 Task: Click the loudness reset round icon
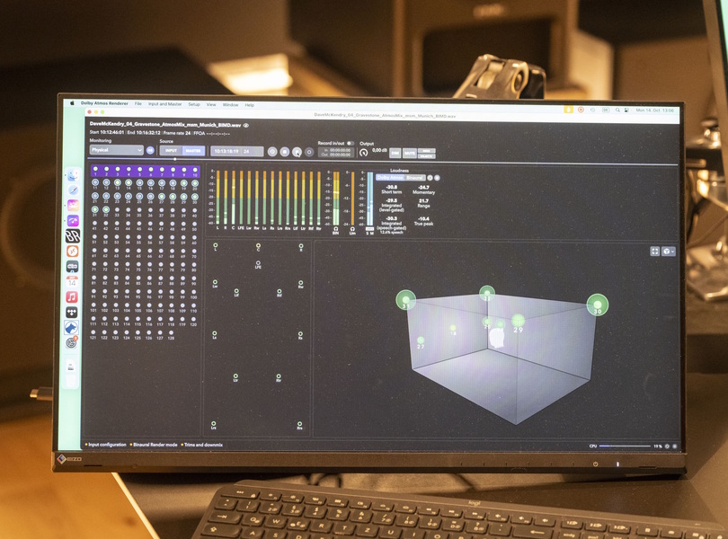[430, 178]
